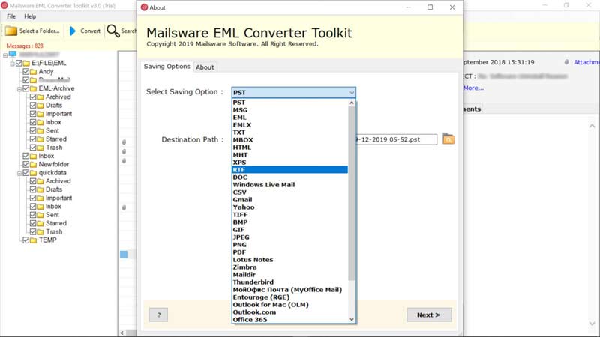Screen dimensions: 600x337
Task: Maximize the About dialog window
Action: (x=430, y=7)
